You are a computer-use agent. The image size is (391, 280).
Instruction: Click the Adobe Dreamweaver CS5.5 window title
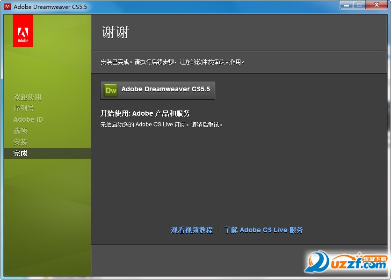point(51,7)
